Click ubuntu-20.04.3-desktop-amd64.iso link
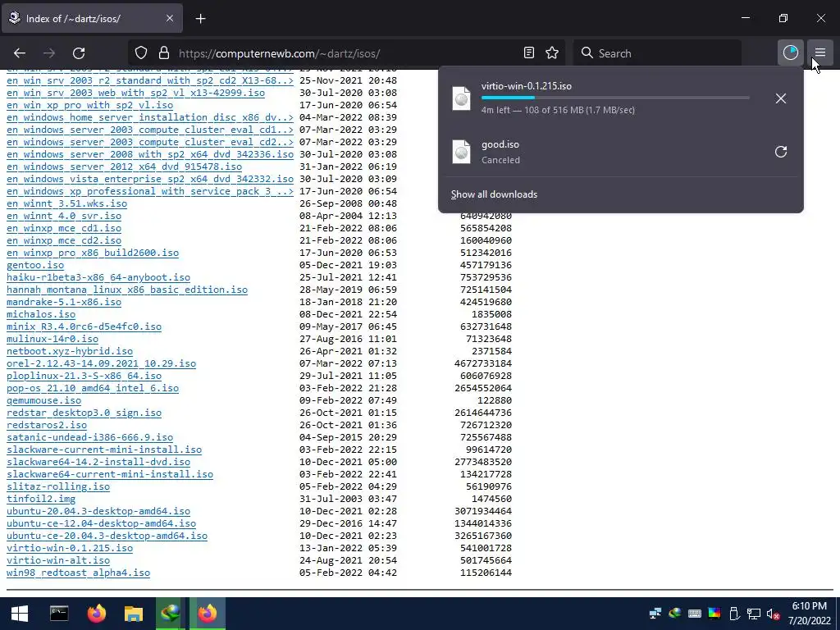The height and width of the screenshot is (630, 840). coord(98,512)
